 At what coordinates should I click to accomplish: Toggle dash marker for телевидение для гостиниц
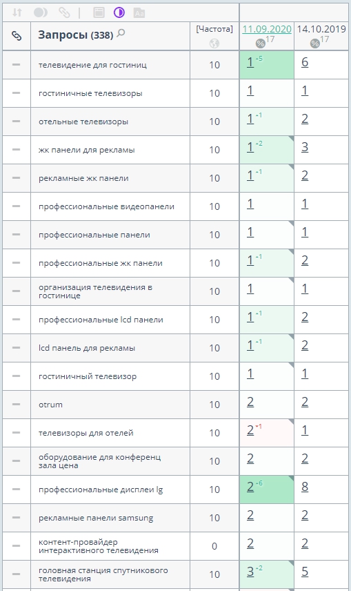pyautogui.click(x=16, y=65)
